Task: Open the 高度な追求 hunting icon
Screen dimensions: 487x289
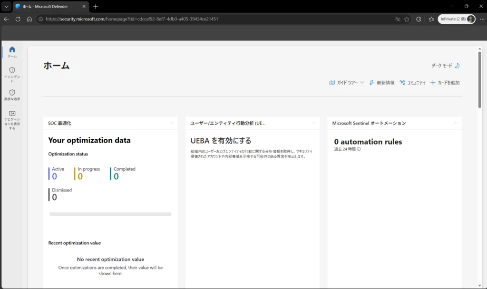Action: [12, 93]
